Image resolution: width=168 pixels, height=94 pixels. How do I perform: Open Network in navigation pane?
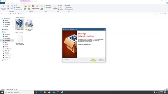6,60
